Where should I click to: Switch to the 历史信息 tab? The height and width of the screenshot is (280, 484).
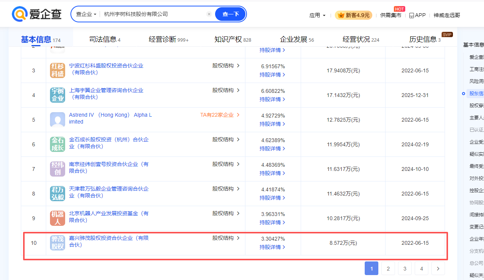425,39
